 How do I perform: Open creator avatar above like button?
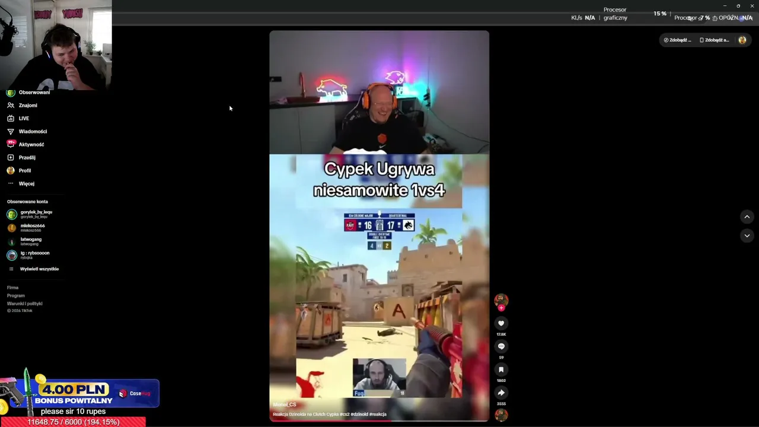point(501,299)
